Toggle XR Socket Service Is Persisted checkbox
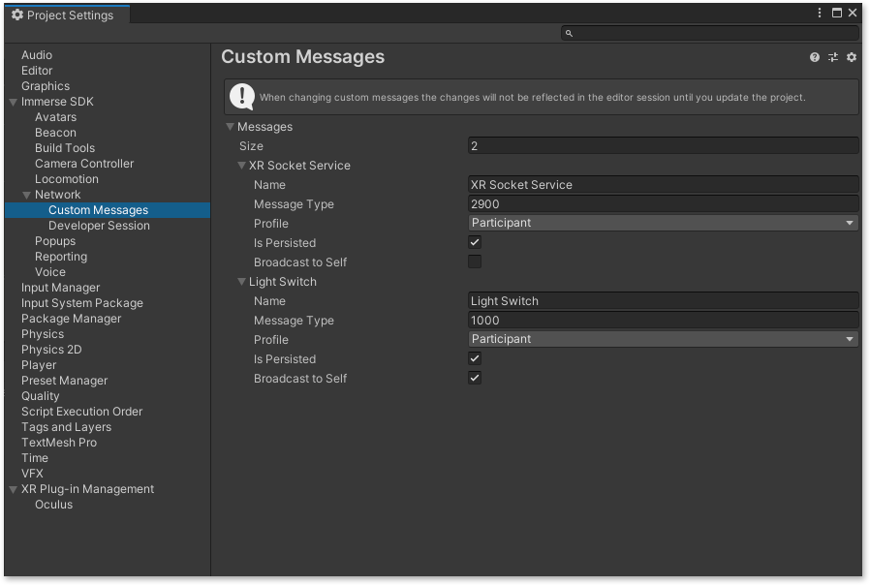Viewport: 870px width, 585px height. (475, 242)
